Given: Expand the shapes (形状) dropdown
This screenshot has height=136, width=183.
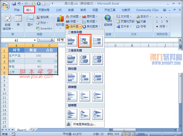Looking at the screenshot, I should tap(42, 23).
